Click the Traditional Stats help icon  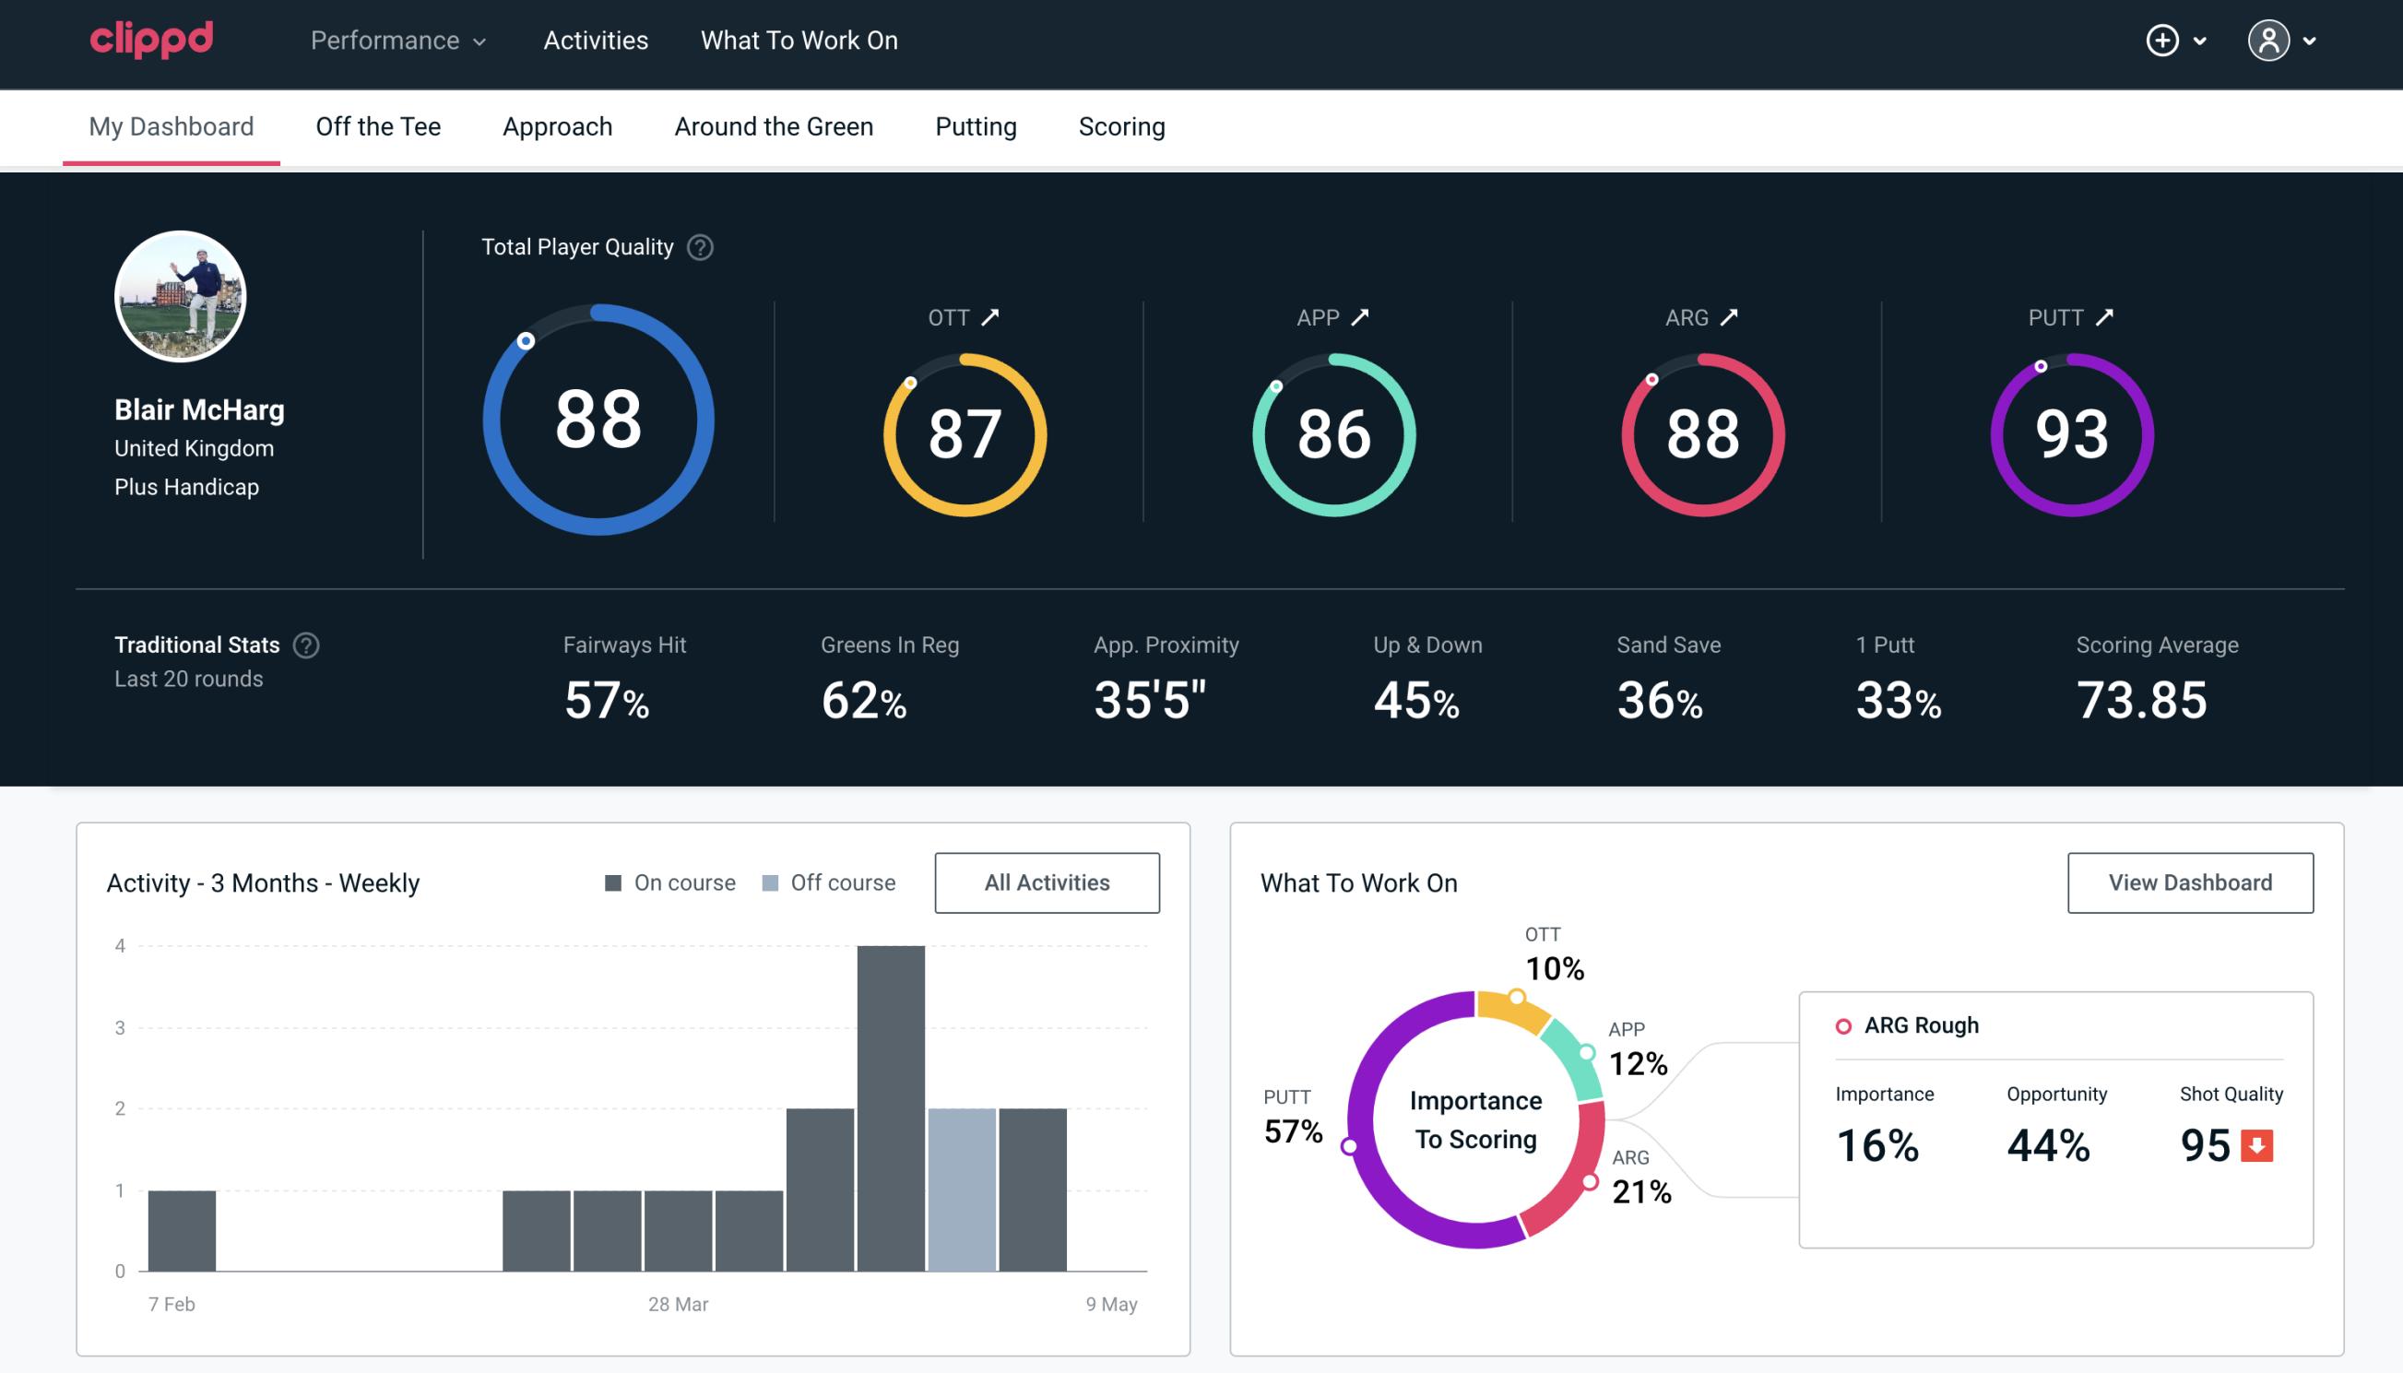click(305, 644)
